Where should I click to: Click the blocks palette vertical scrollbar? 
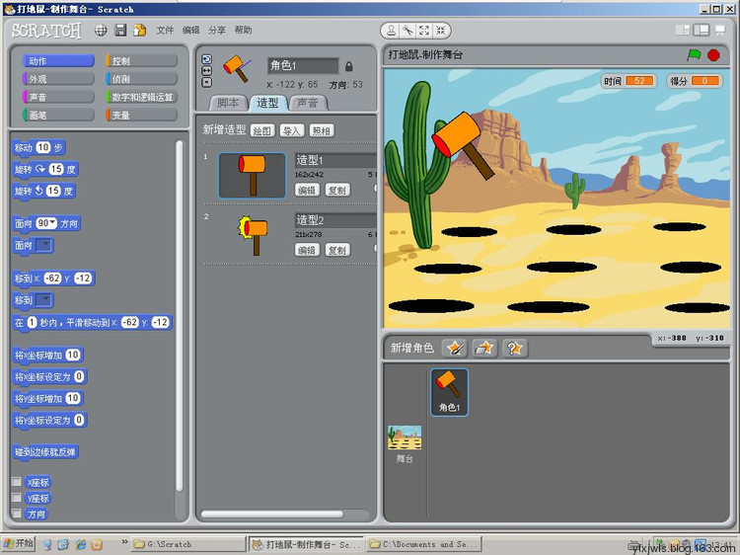pos(180,316)
